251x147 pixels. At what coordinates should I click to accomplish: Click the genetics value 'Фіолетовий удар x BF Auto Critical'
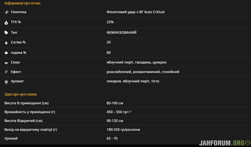(x=136, y=12)
